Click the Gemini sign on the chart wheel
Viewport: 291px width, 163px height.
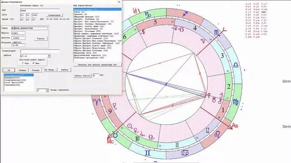[x=148, y=153]
